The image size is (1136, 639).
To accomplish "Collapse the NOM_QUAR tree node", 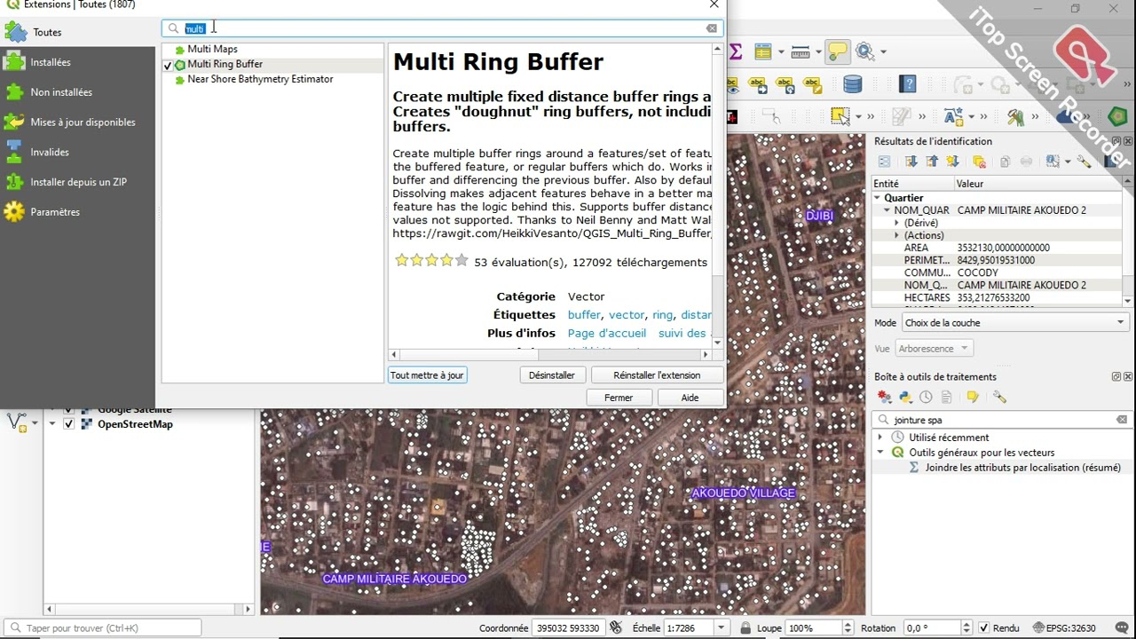I will (x=887, y=210).
